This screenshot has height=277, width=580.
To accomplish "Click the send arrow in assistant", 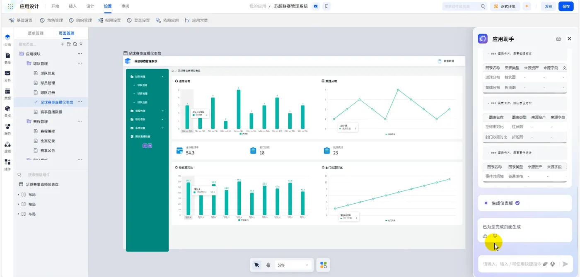I will coord(565,264).
